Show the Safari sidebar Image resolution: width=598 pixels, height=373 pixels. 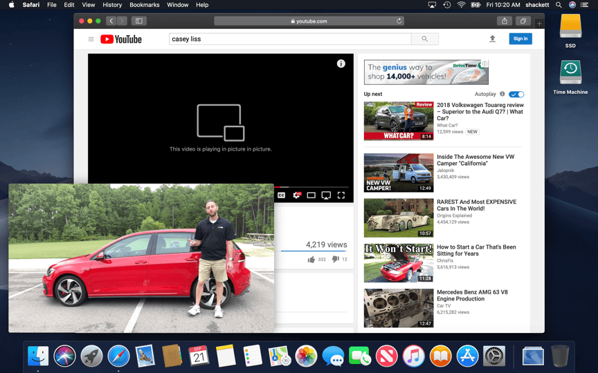pyautogui.click(x=139, y=21)
